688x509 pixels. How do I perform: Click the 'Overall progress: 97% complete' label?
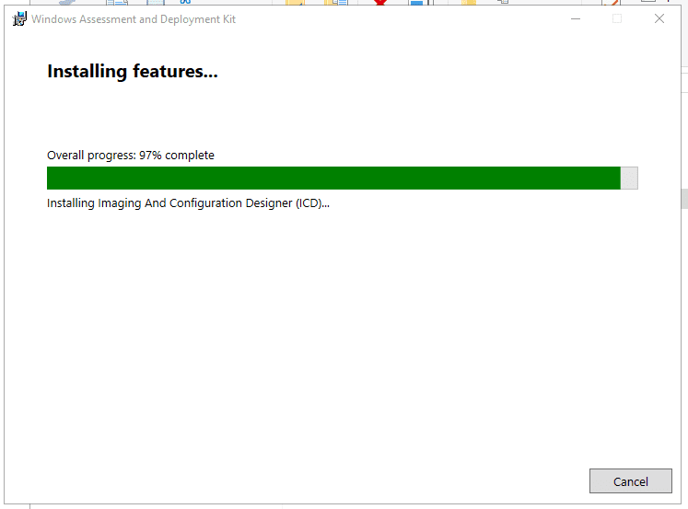tap(131, 156)
